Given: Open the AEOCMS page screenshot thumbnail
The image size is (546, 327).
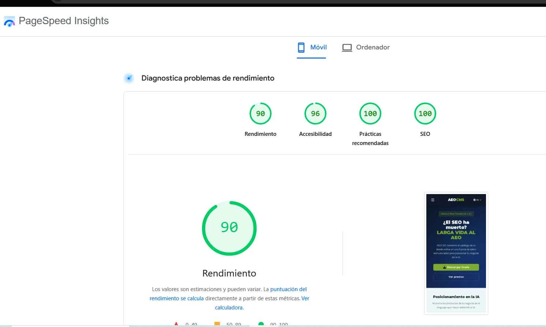Looking at the screenshot, I should point(456,253).
